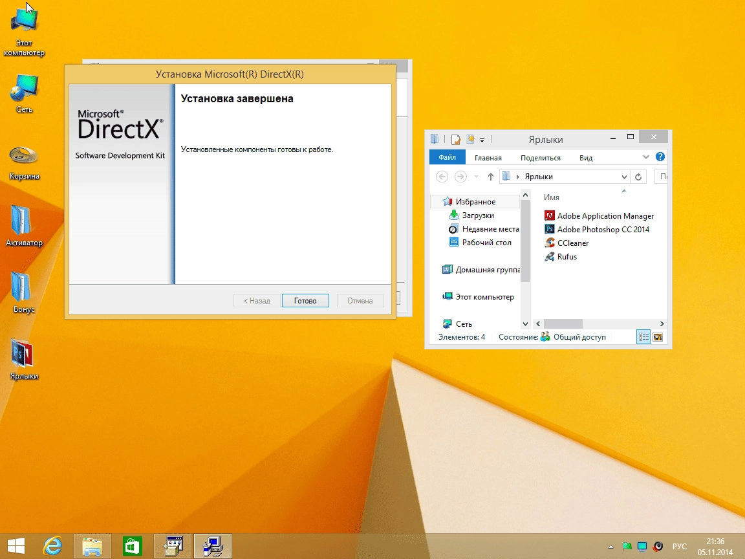The height and width of the screenshot is (559, 745).
Task: Refresh the 'Ярлыки' folder view
Action: (638, 177)
